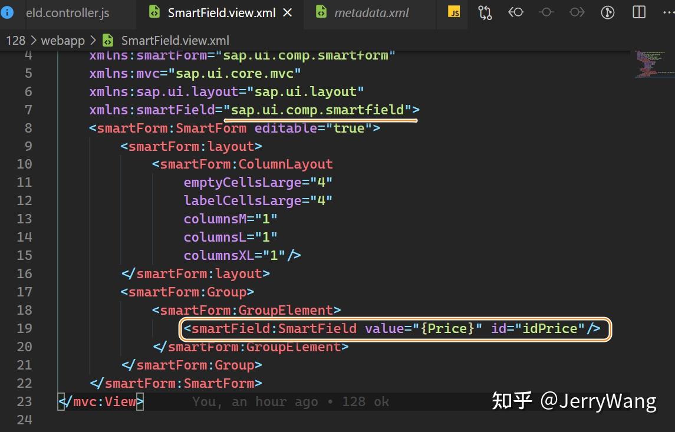The width and height of the screenshot is (675, 432).
Task: Open the SmartField.view.xml breadcrumb menu
Action: click(x=174, y=40)
